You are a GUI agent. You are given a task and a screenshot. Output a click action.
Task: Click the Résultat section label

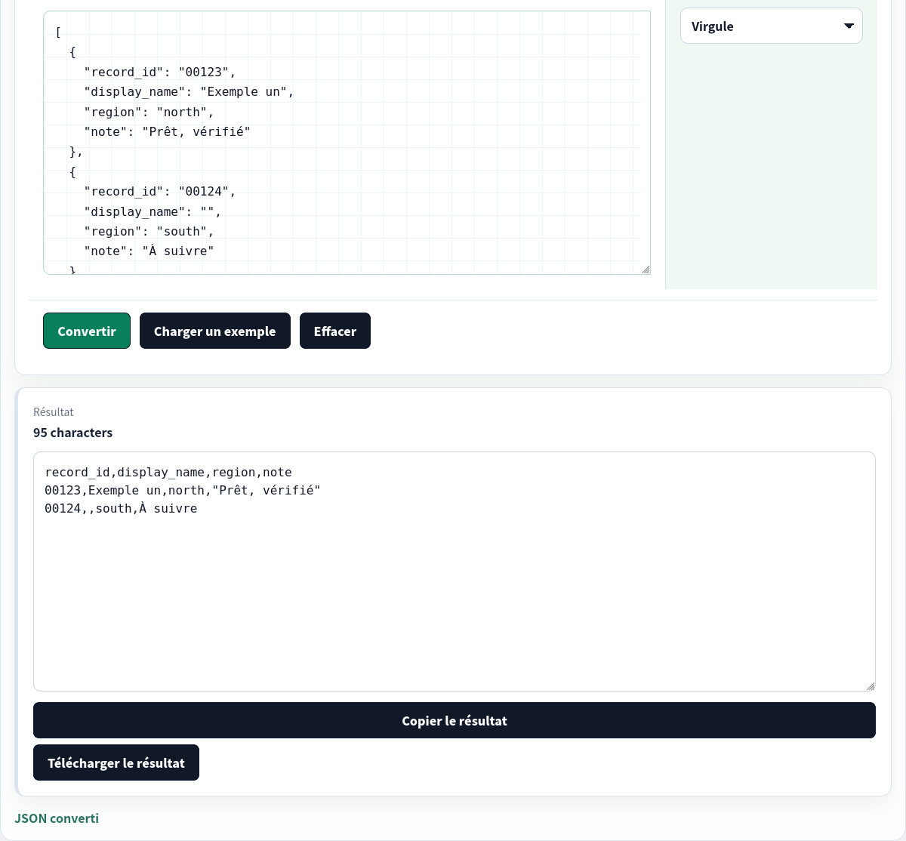point(54,411)
